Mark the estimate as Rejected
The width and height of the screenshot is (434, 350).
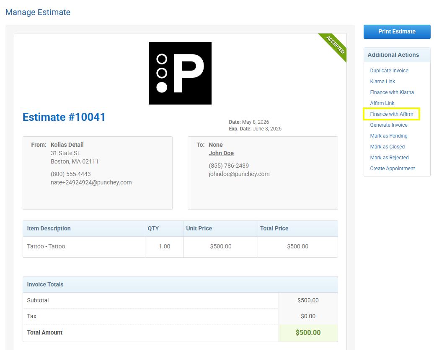389,158
